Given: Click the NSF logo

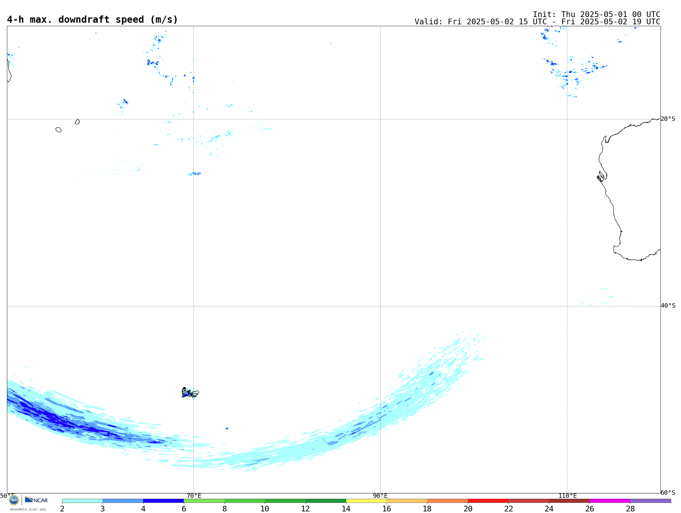Looking at the screenshot, I should click(14, 500).
